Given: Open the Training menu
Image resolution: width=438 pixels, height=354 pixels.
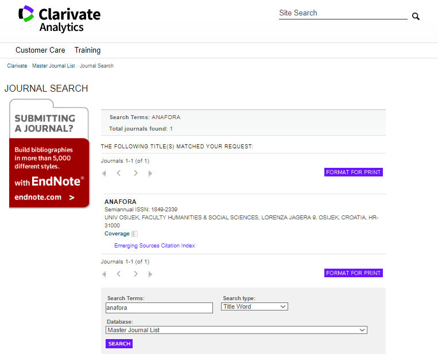Looking at the screenshot, I should coord(87,50).
